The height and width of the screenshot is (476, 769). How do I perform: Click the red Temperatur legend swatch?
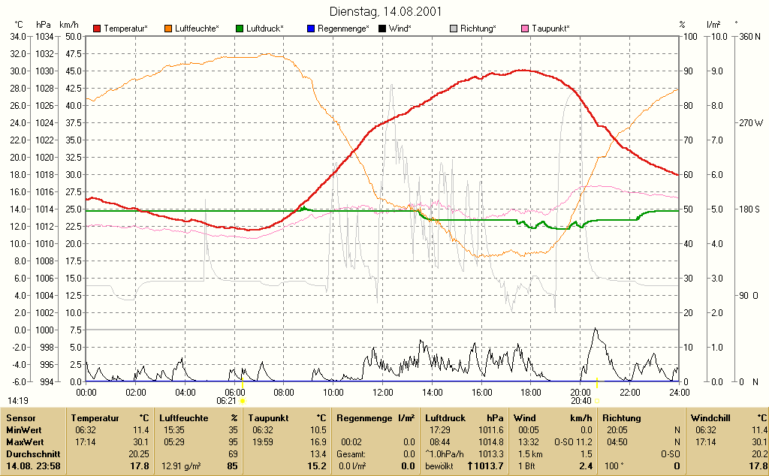click(x=97, y=29)
